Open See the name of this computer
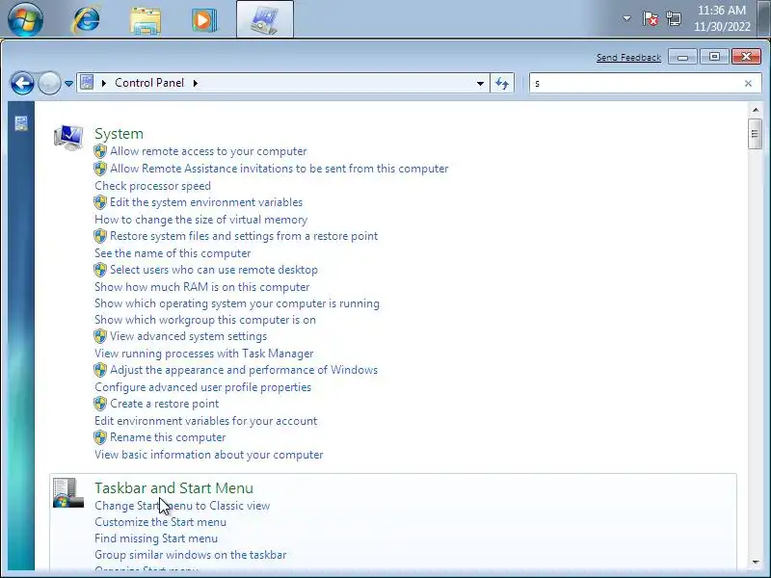This screenshot has width=771, height=578. click(173, 253)
